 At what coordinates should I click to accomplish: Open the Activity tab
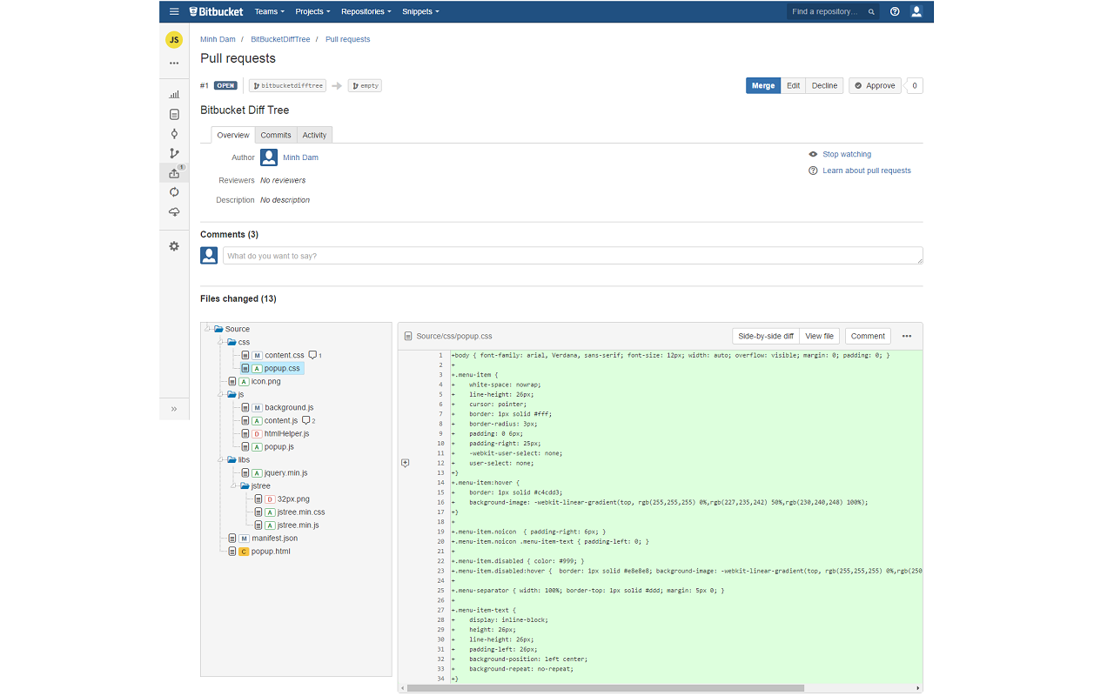tap(314, 135)
